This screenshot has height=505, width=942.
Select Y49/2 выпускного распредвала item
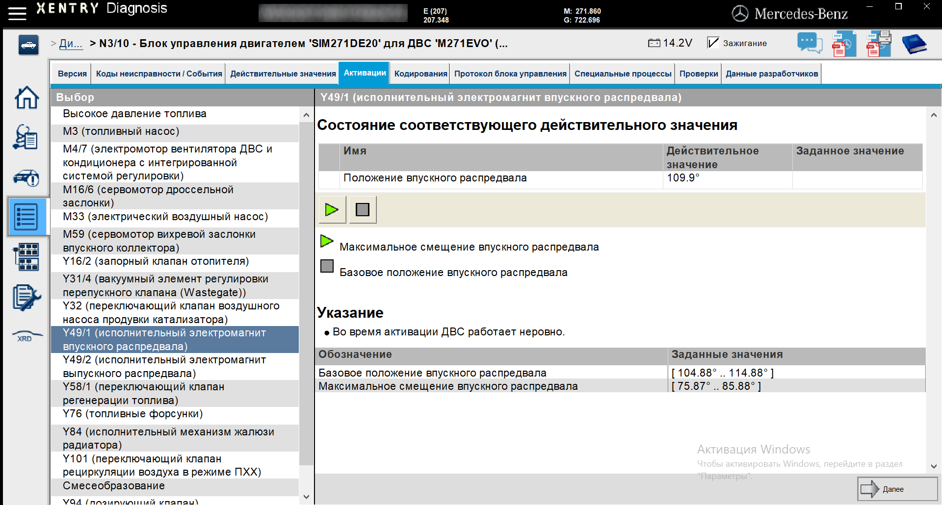pyautogui.click(x=175, y=366)
